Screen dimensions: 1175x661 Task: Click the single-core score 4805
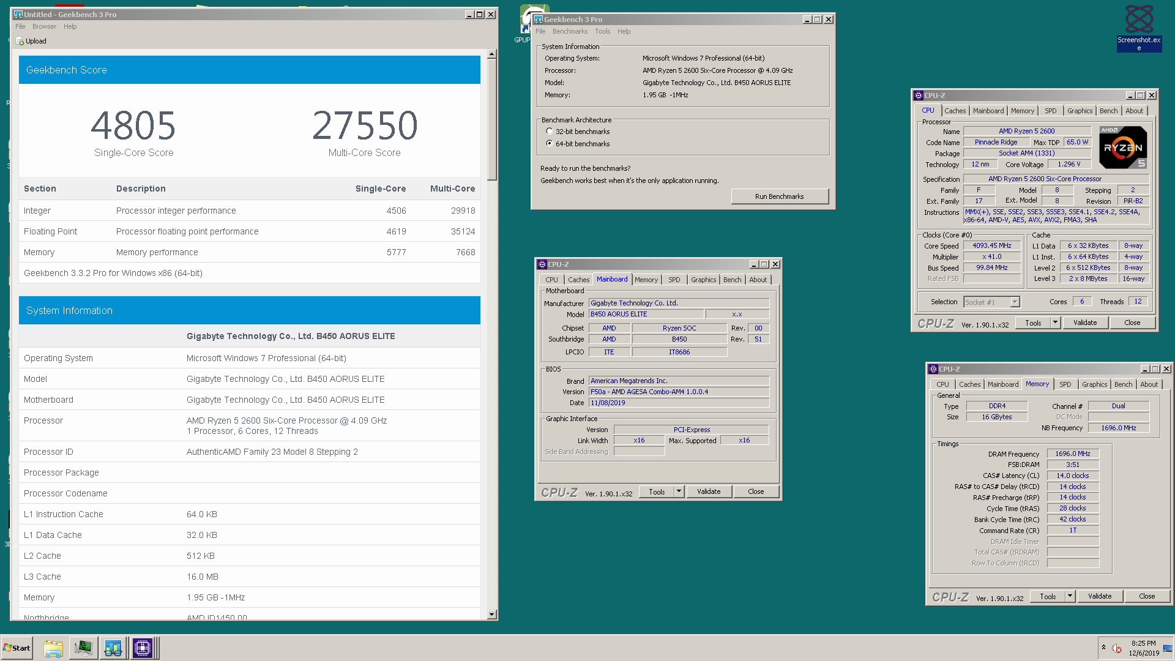coord(133,125)
